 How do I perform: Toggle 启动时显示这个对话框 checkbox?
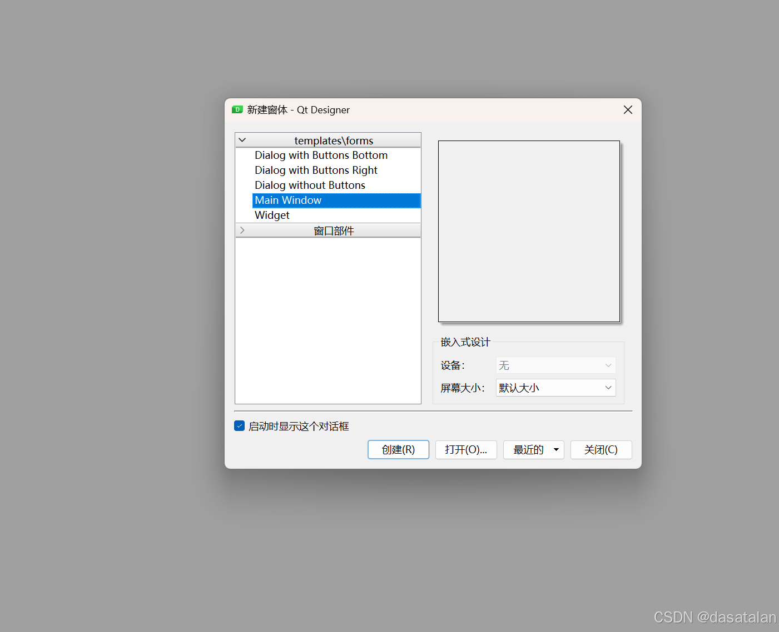pyautogui.click(x=240, y=426)
